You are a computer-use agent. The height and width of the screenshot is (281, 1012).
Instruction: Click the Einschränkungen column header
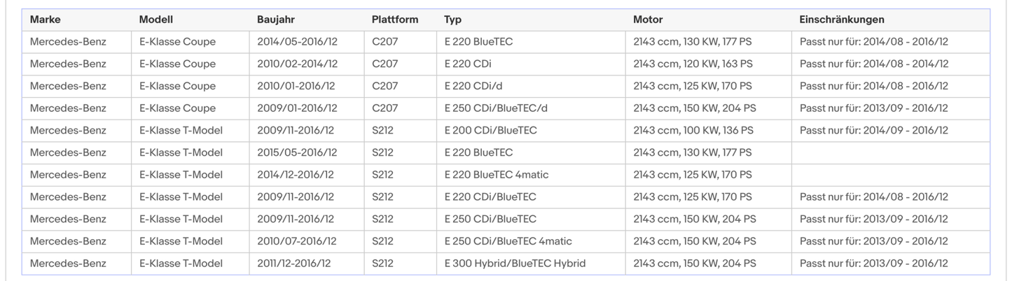point(842,20)
